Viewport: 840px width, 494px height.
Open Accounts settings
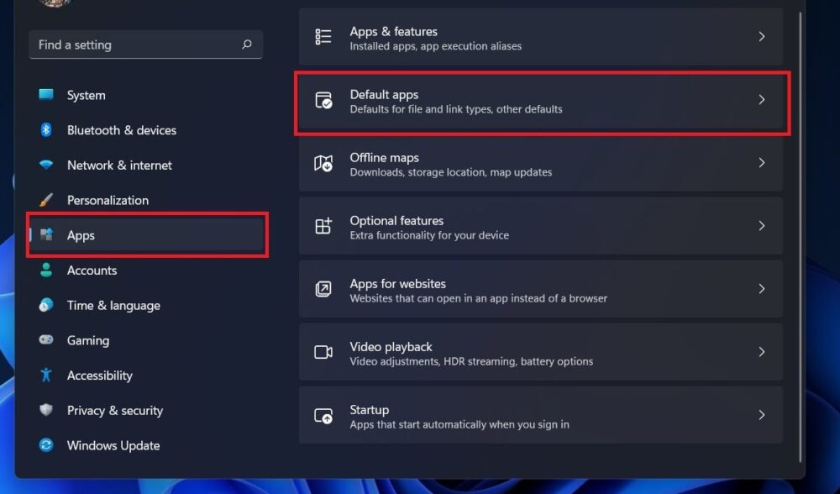point(146,270)
